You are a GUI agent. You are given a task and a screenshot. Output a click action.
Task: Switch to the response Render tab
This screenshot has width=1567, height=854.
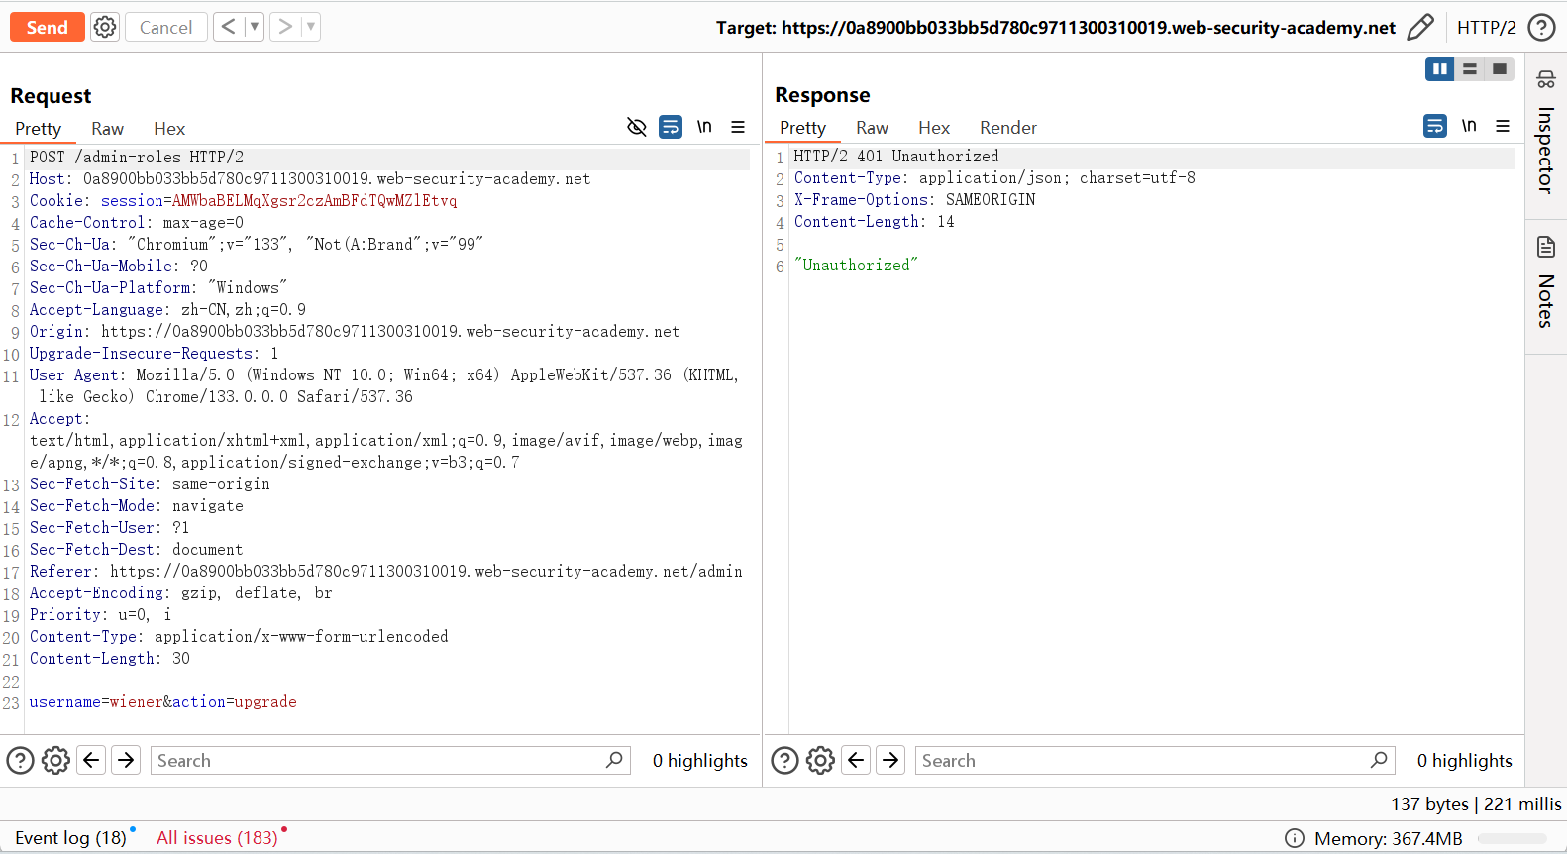click(x=1007, y=128)
